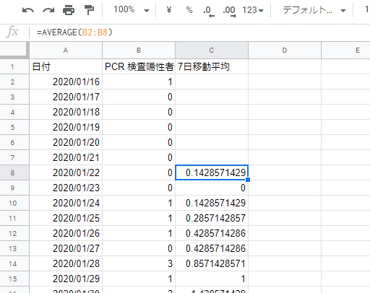370x293 pixels.
Task: Select row 12 header
Action: coord(14,233)
